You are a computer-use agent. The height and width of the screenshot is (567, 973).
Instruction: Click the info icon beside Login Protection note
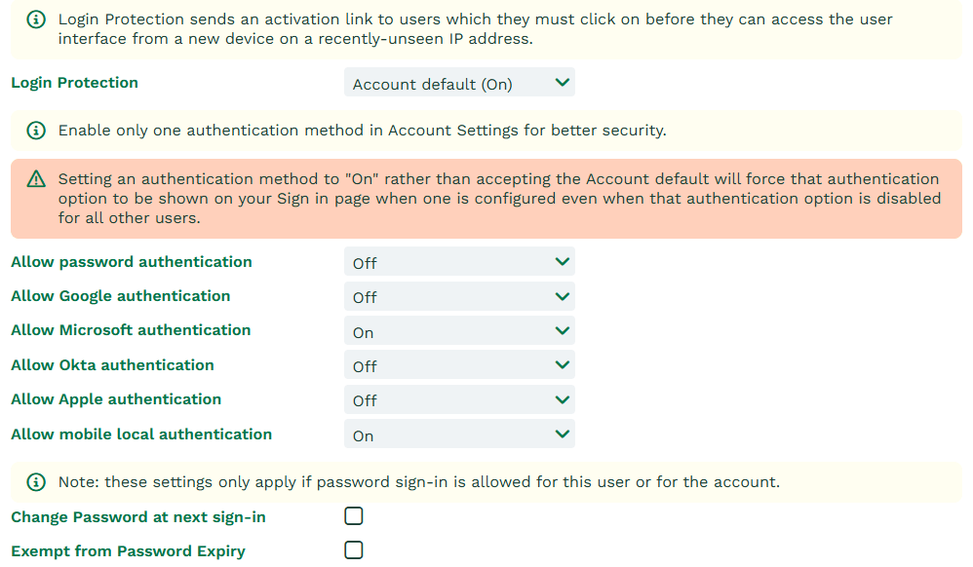(37, 19)
